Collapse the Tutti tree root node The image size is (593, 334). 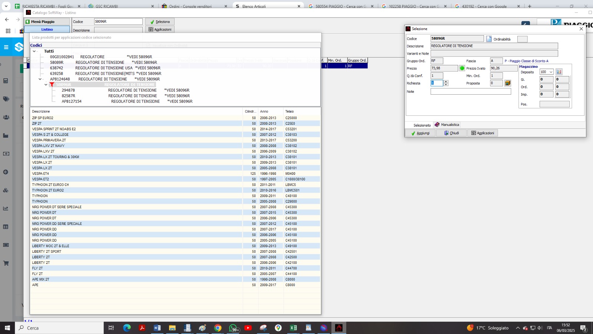tap(34, 51)
